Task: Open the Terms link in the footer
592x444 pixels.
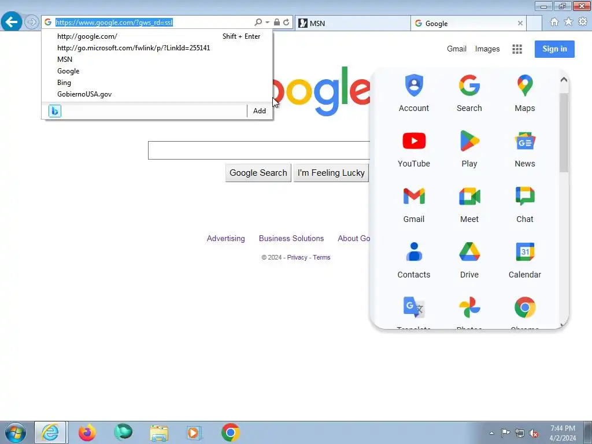Action: click(321, 257)
